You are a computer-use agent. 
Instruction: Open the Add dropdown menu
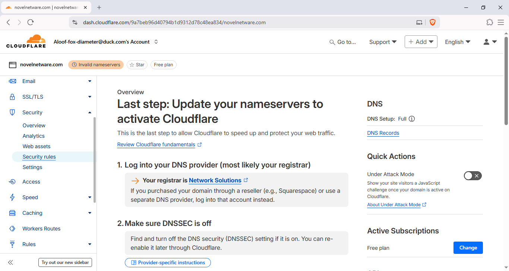[x=421, y=42]
